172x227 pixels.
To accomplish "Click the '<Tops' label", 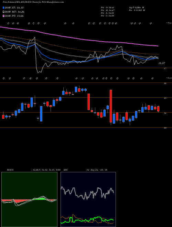I will (x=169, y=23).
